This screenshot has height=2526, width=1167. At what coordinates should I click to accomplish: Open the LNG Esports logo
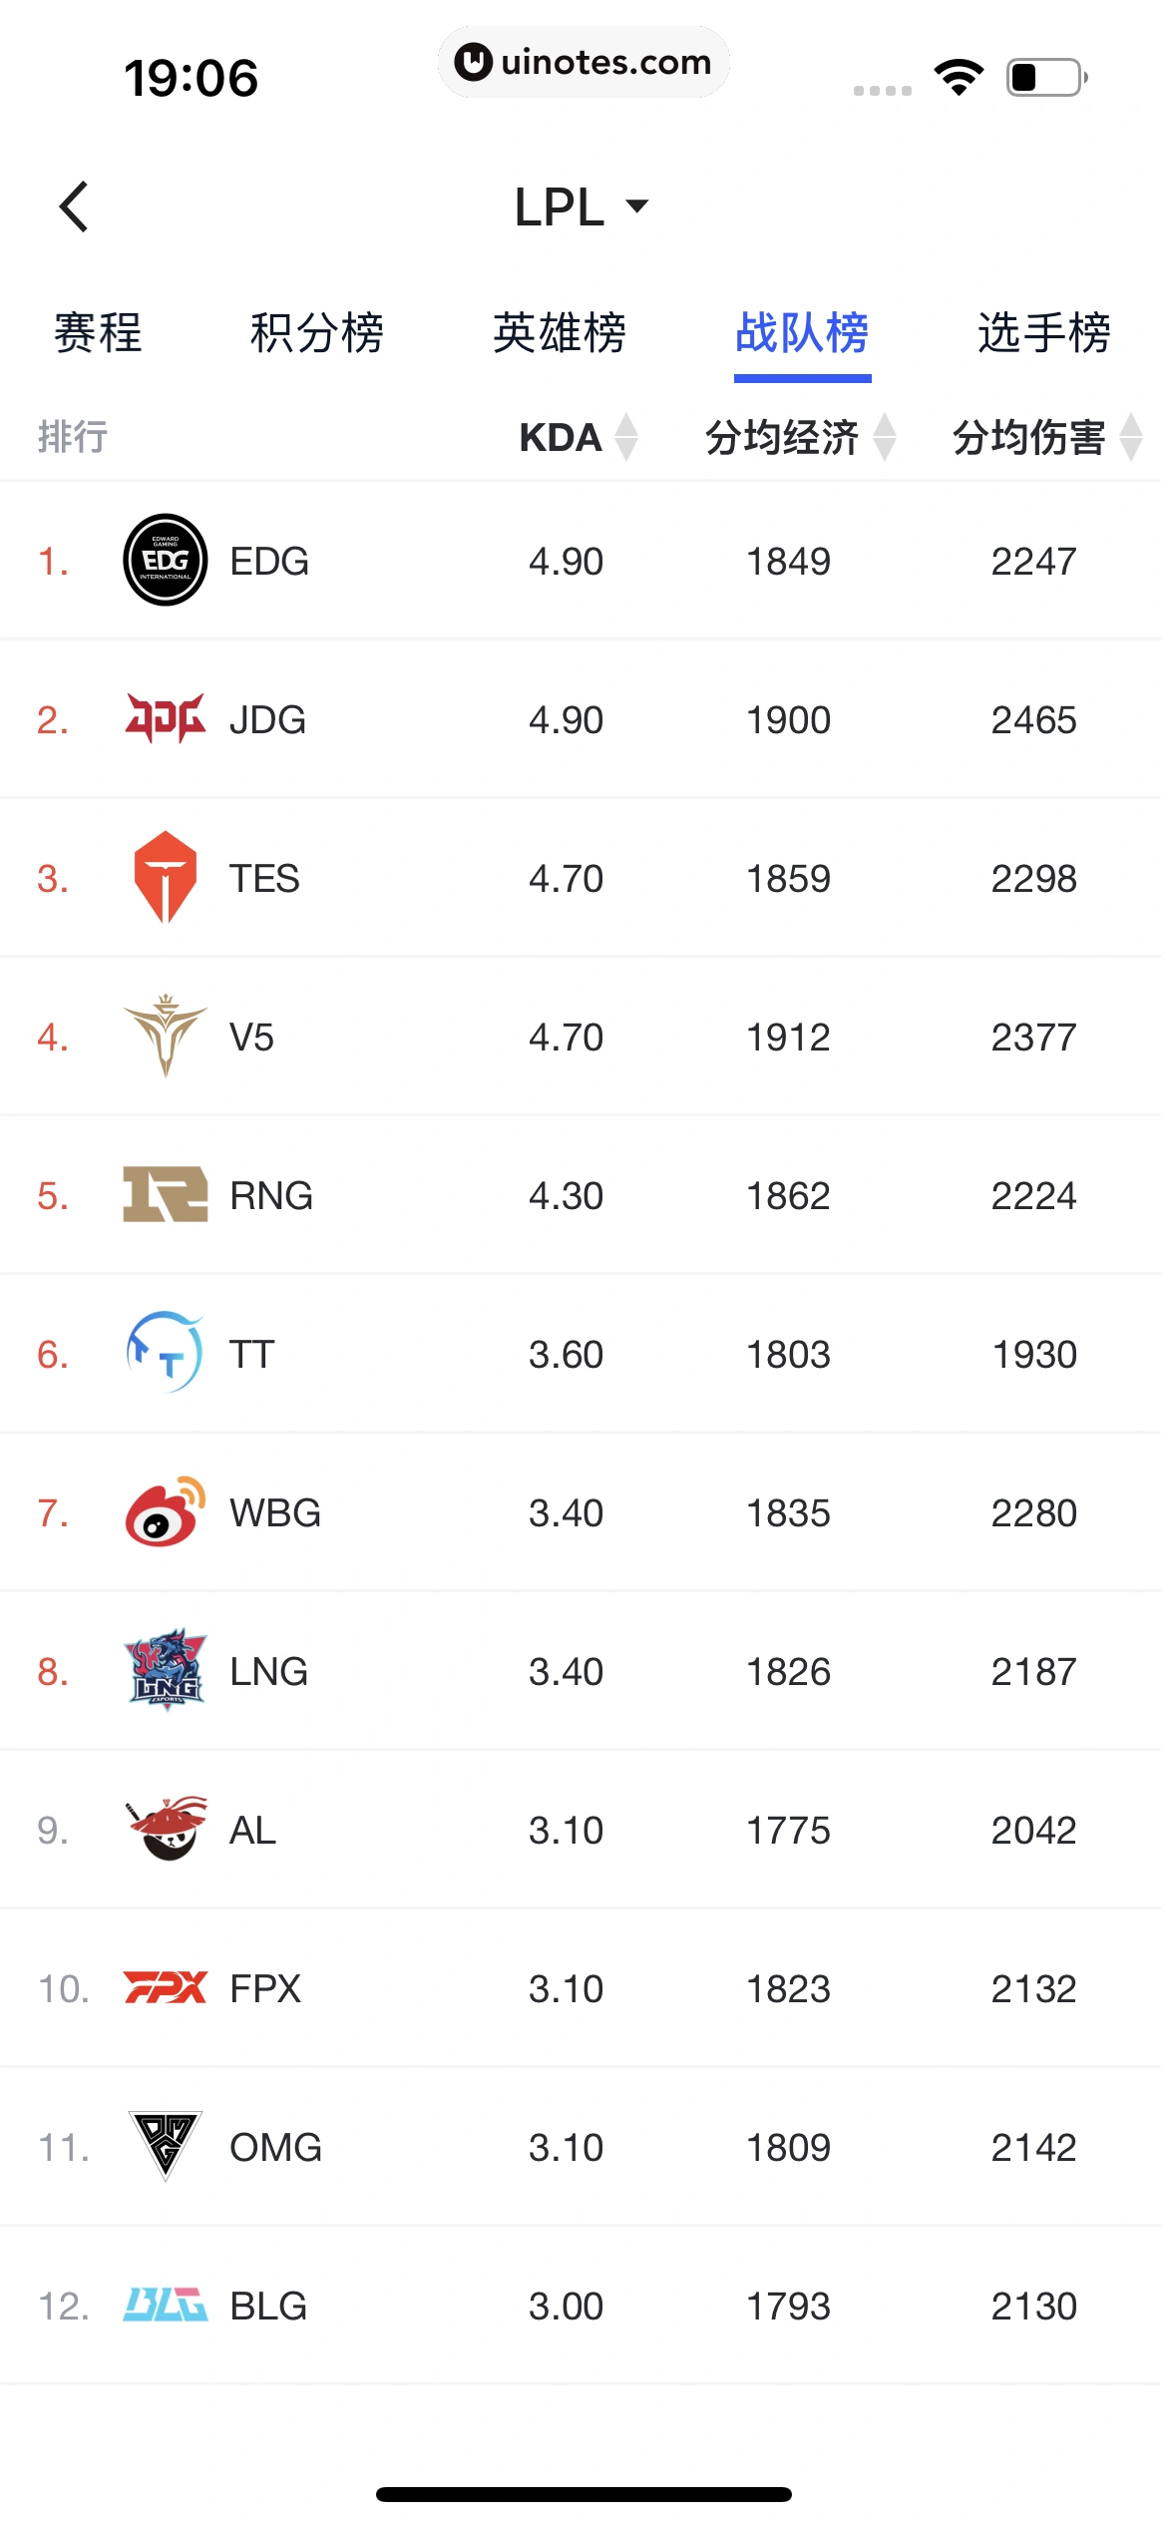point(166,1670)
